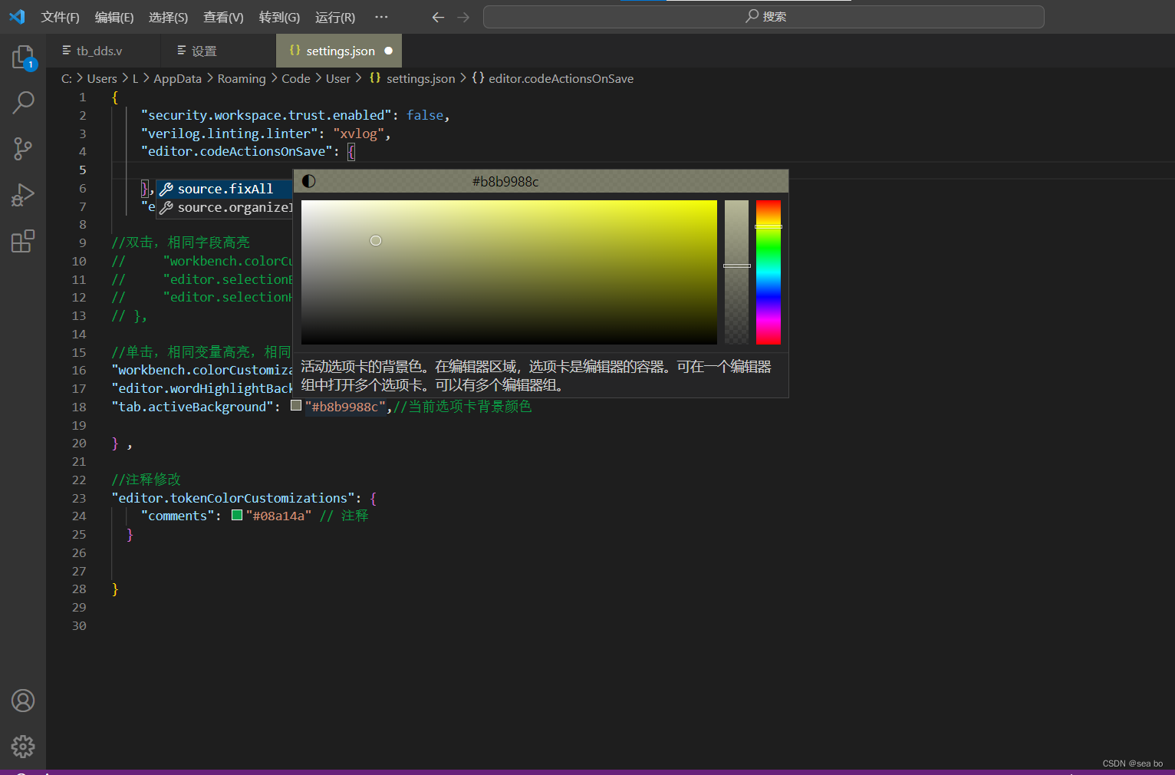The width and height of the screenshot is (1175, 775).
Task: Click breadcrumb segment Code
Action: point(296,78)
